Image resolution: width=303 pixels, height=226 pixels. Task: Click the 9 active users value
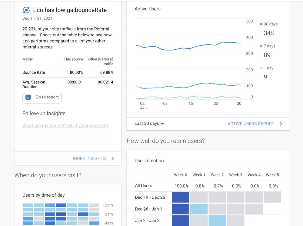(265, 77)
